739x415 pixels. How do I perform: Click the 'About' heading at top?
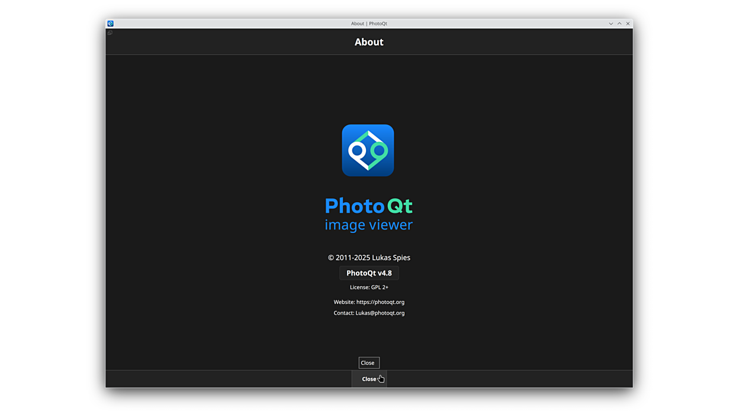coord(369,42)
